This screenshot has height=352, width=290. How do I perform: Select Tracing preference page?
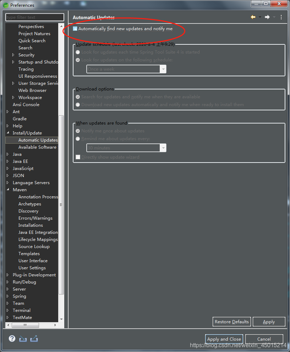26,69
